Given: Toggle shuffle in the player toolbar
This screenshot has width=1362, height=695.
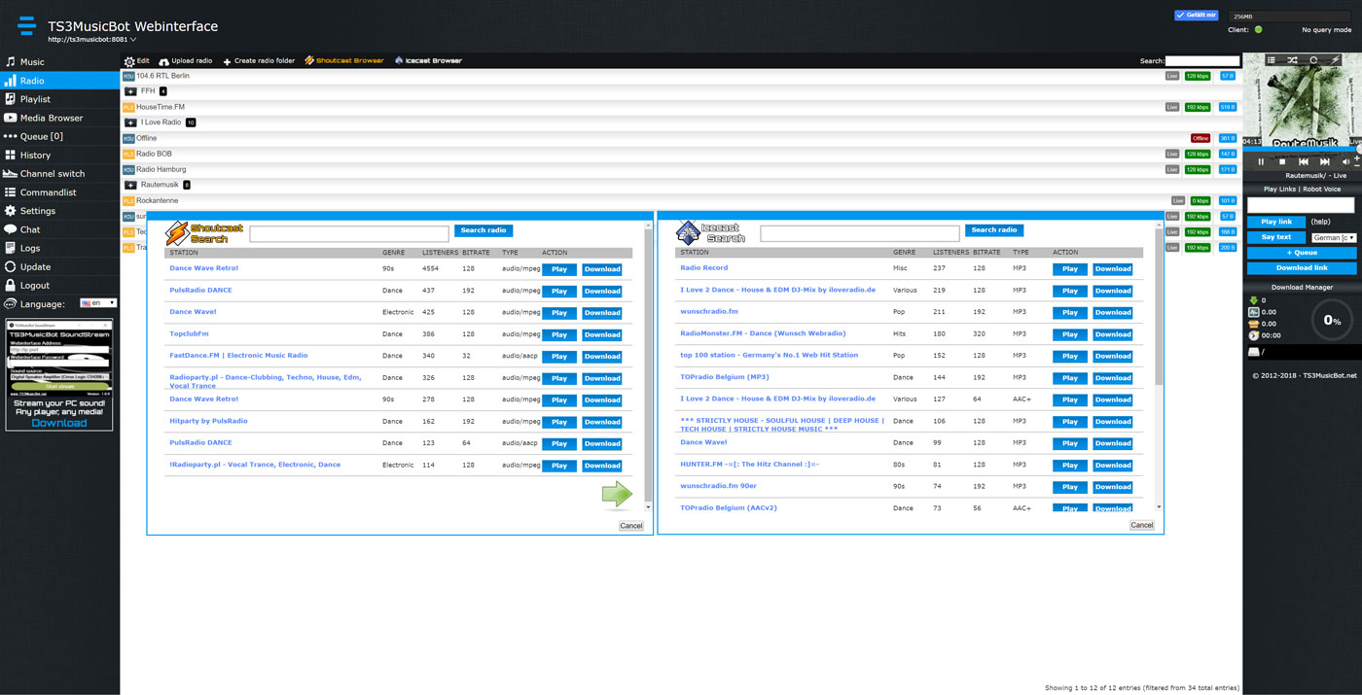Looking at the screenshot, I should [x=1292, y=60].
